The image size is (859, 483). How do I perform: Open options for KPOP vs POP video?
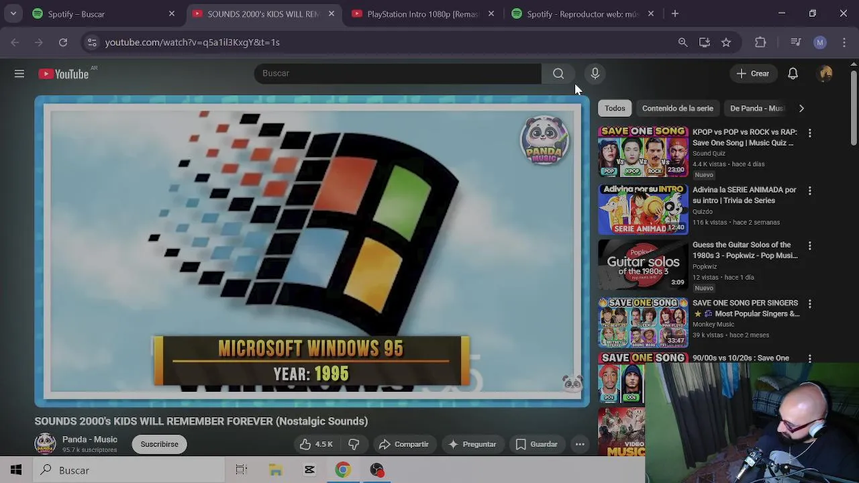point(809,133)
